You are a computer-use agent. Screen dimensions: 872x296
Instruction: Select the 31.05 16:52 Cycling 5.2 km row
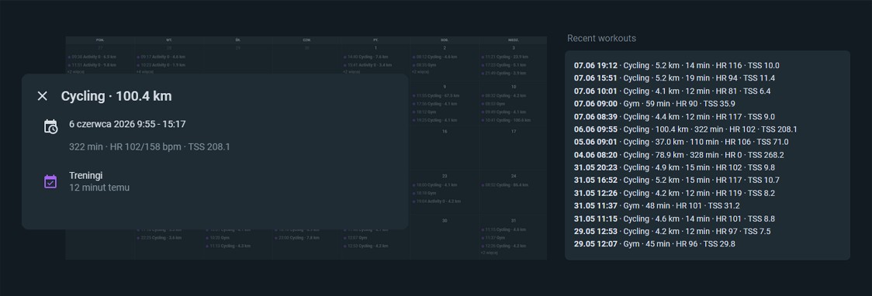[676, 181]
